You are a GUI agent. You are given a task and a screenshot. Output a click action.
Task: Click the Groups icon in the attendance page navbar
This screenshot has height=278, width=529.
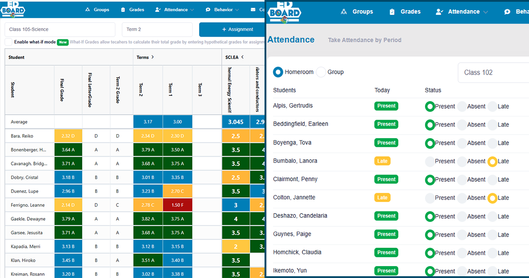[344, 12]
